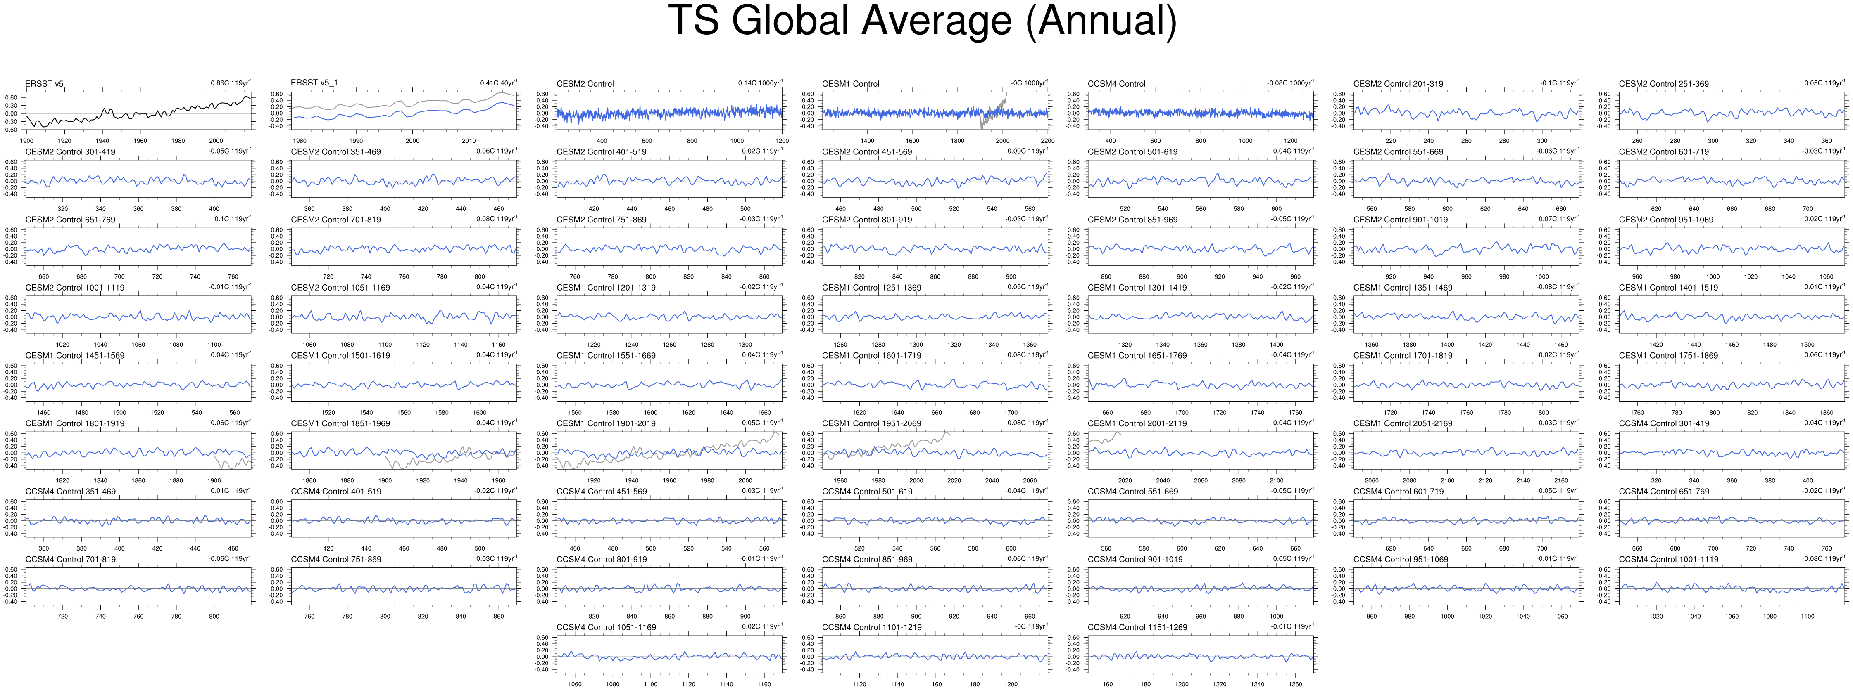This screenshot has width=1853, height=690.
Task: Open the ERSST v5_1 time series panel
Action: point(404,110)
